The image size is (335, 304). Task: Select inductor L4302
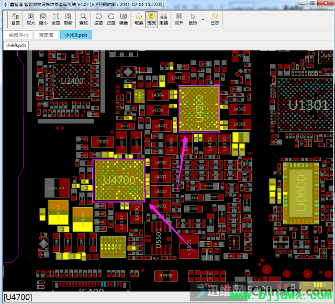coord(240,109)
